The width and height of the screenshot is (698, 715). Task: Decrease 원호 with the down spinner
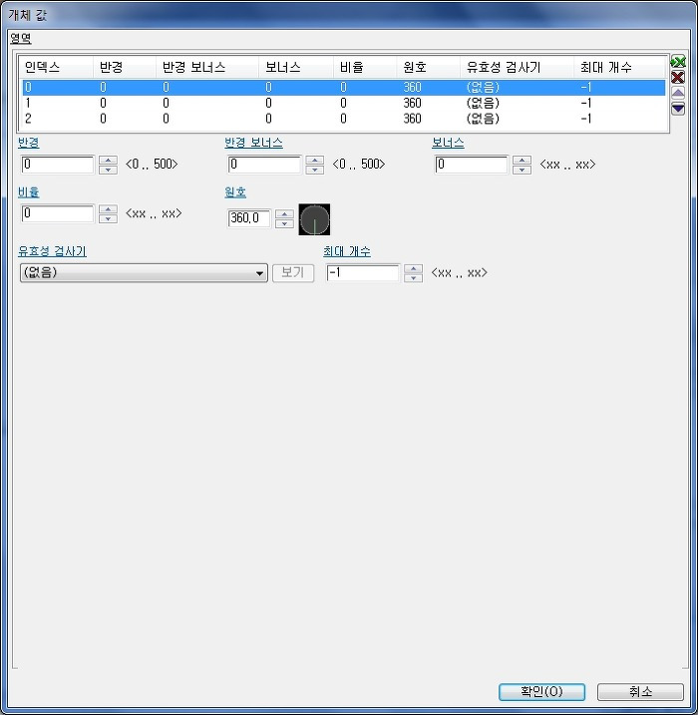click(284, 223)
